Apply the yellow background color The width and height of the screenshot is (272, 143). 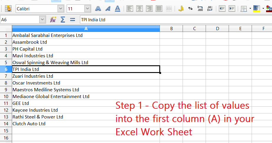pos(256,9)
